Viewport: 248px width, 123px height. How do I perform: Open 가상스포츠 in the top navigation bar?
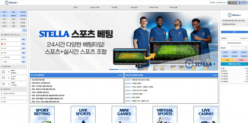tap(134, 7)
